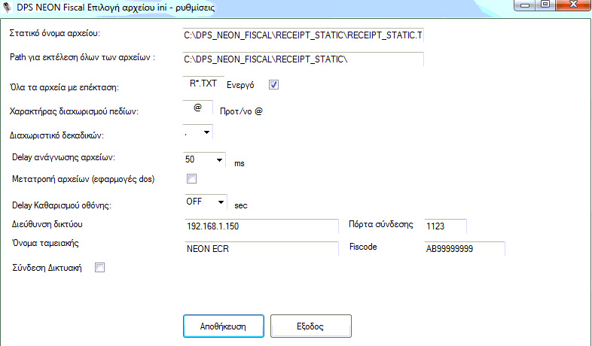Viewport: 592px width, 346px height.
Task: Click the Πόρτα σύνδεσης 1123 field
Action: [446, 226]
